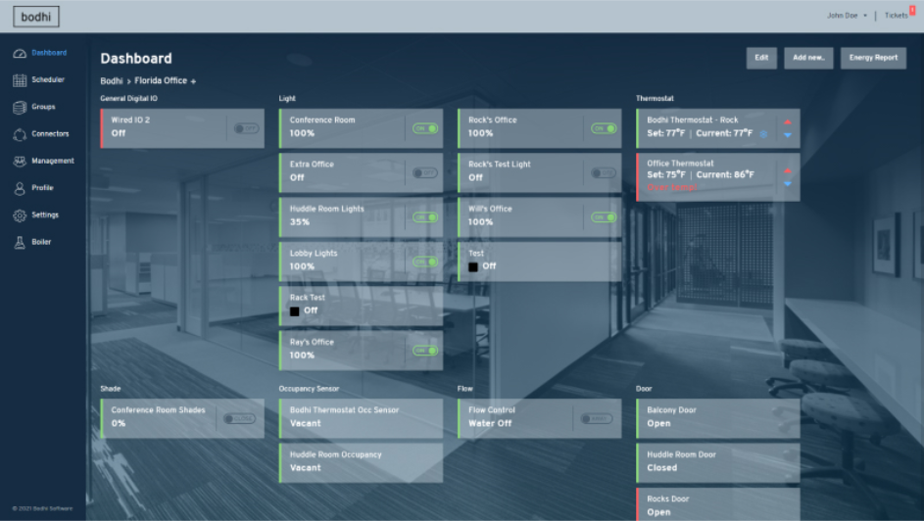Open the Balcony Door card
Viewport: 924px width, 521px height.
coord(718,418)
